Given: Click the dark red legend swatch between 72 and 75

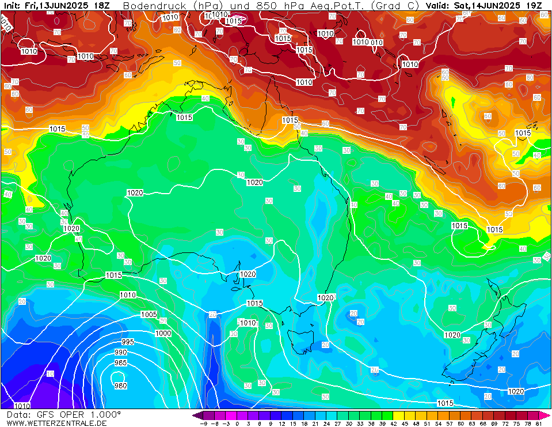Looking at the screenshot, I should pyautogui.click(x=510, y=415).
